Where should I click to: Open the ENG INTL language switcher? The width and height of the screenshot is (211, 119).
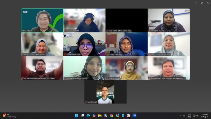189,116
